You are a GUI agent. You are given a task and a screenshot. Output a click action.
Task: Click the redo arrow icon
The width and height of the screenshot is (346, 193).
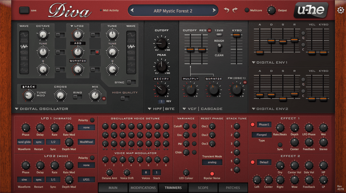tap(235, 10)
